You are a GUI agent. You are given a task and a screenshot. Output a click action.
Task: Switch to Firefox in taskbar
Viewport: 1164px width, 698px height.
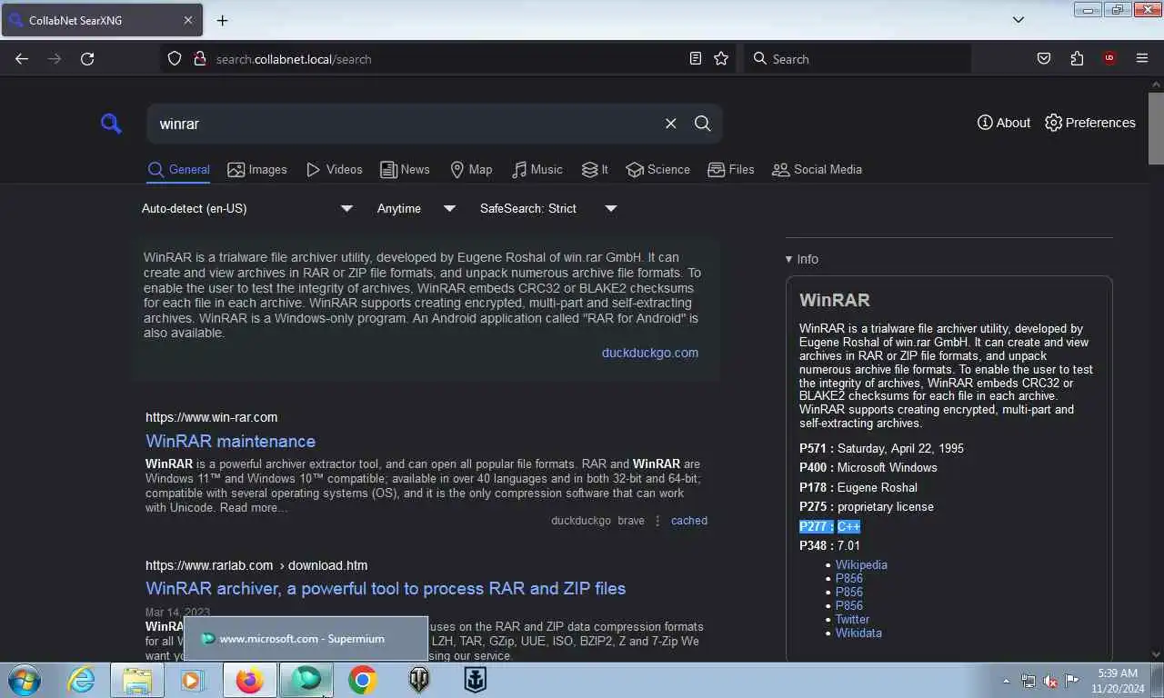(x=249, y=680)
